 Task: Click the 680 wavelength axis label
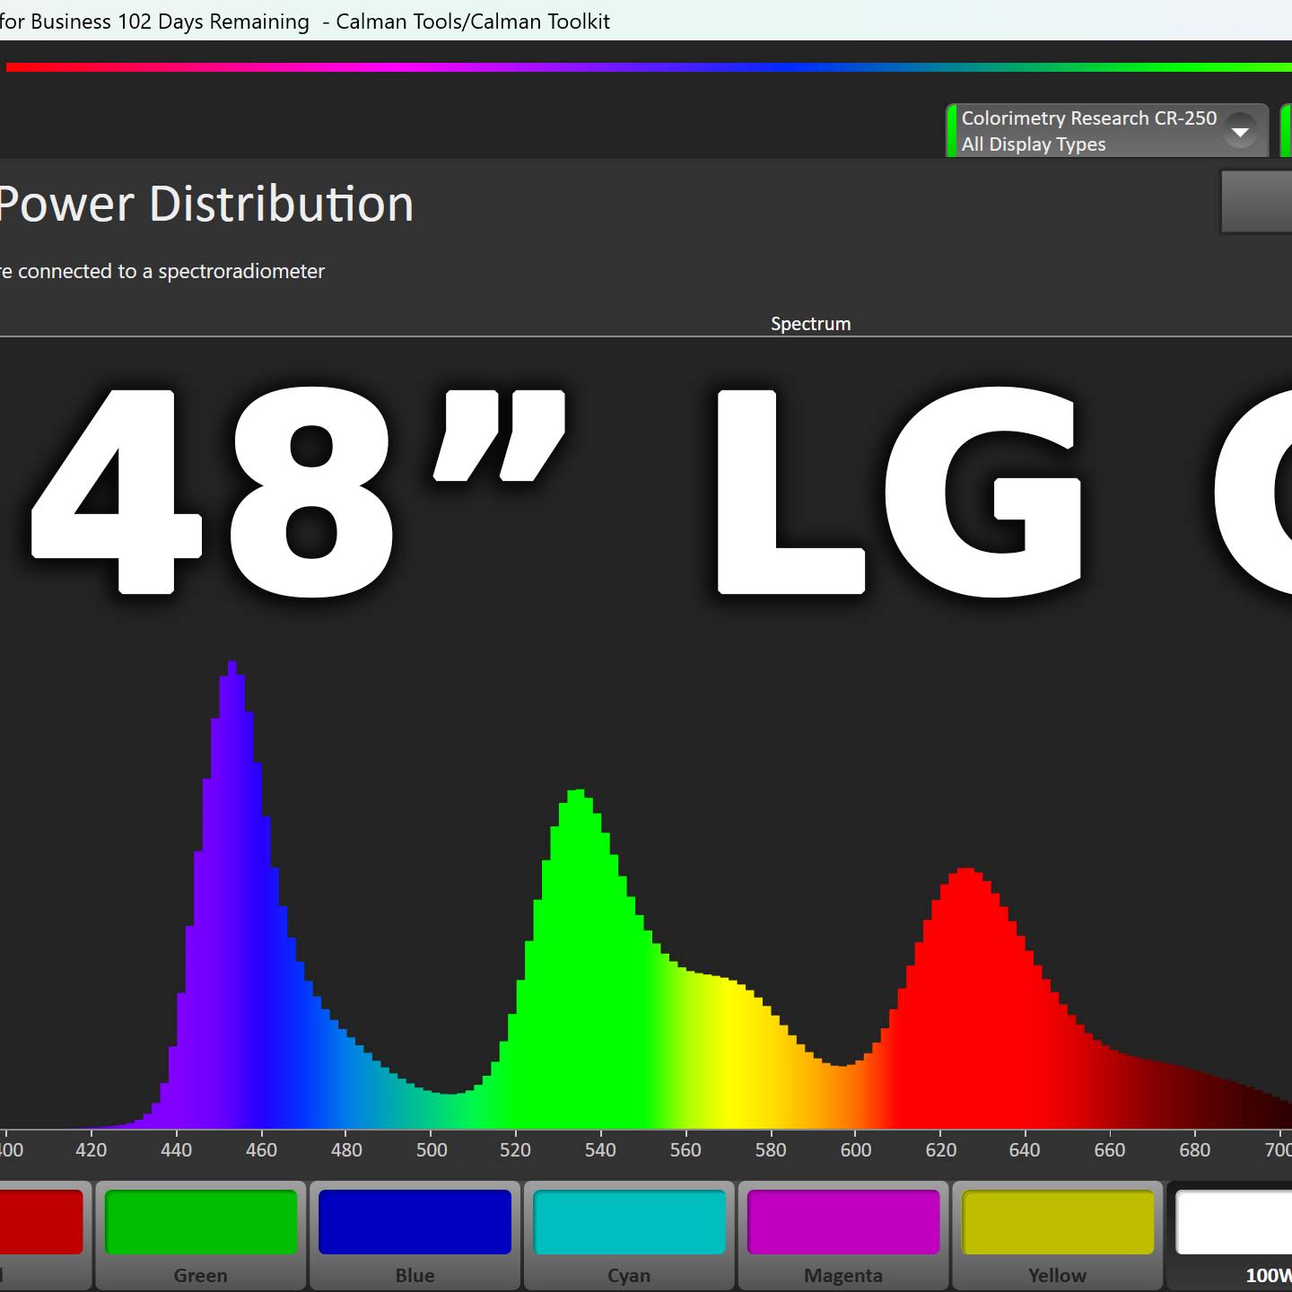pos(1195,1150)
